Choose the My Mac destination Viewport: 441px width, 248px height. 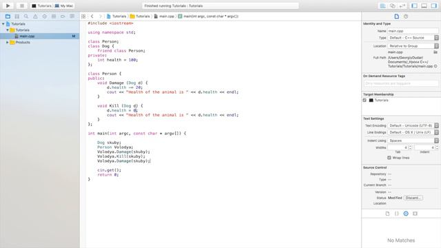64,6
